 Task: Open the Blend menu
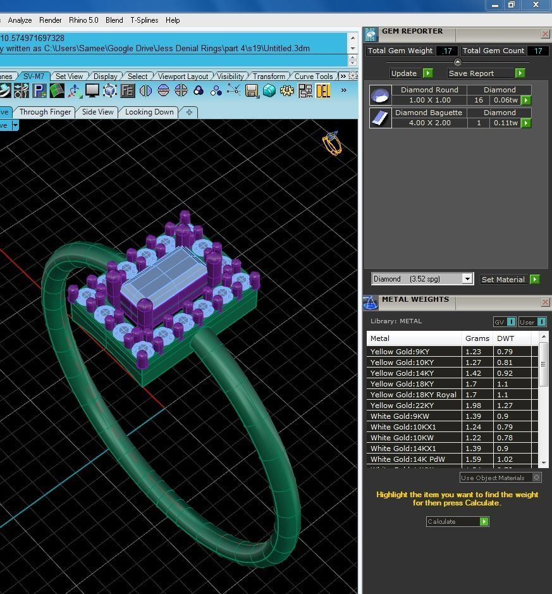point(114,20)
